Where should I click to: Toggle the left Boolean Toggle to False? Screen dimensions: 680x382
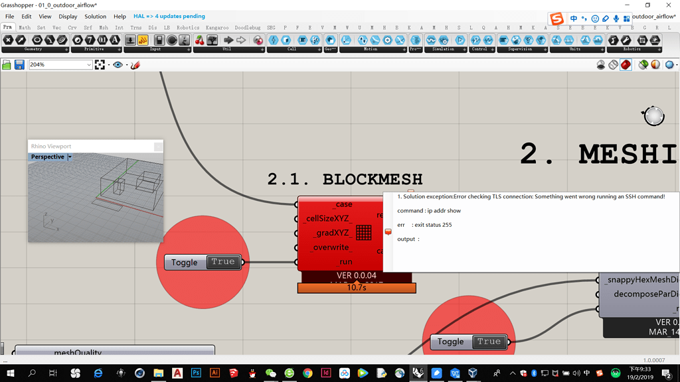click(223, 262)
